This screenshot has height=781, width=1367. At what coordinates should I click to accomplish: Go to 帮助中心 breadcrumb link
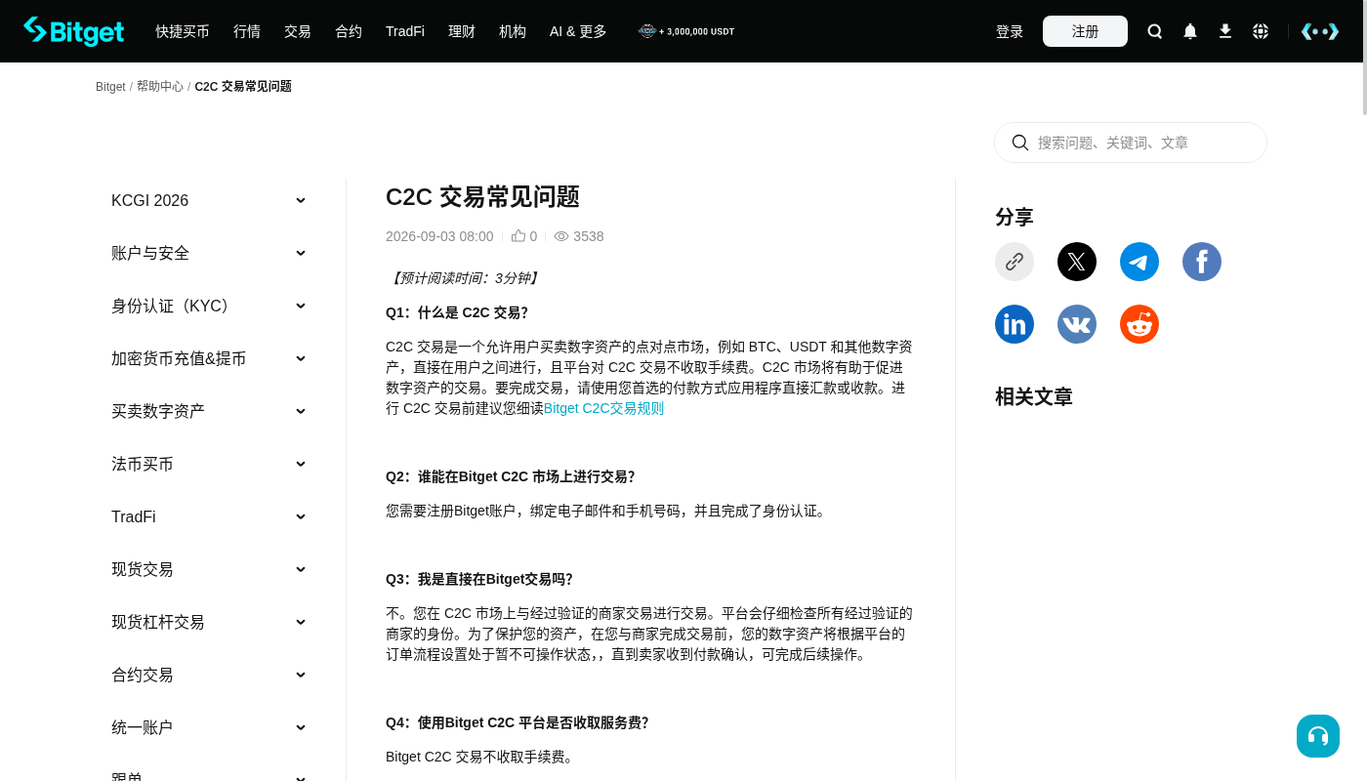(160, 87)
